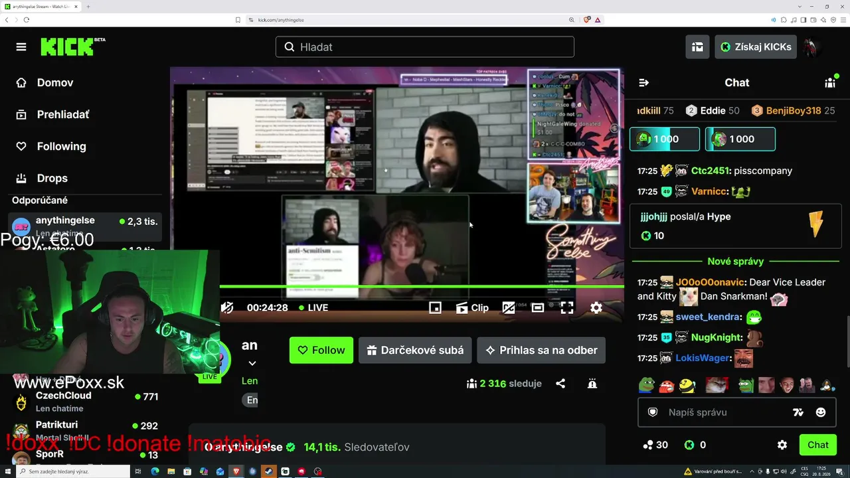The width and height of the screenshot is (850, 478).
Task: Open the browser main menu
Action: [x=843, y=20]
